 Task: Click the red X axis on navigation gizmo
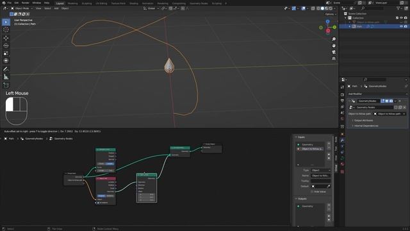[328, 31]
